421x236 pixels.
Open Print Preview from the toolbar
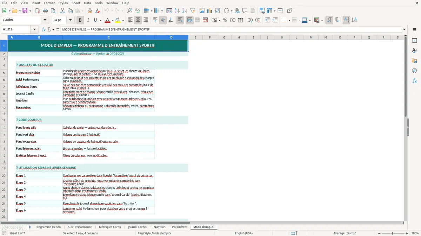point(52,11)
